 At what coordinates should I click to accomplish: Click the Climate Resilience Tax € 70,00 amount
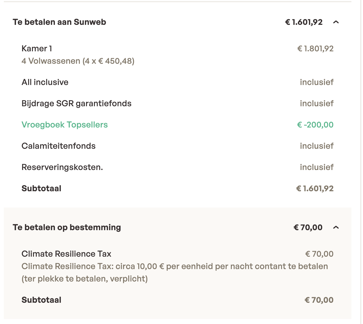pyautogui.click(x=319, y=254)
